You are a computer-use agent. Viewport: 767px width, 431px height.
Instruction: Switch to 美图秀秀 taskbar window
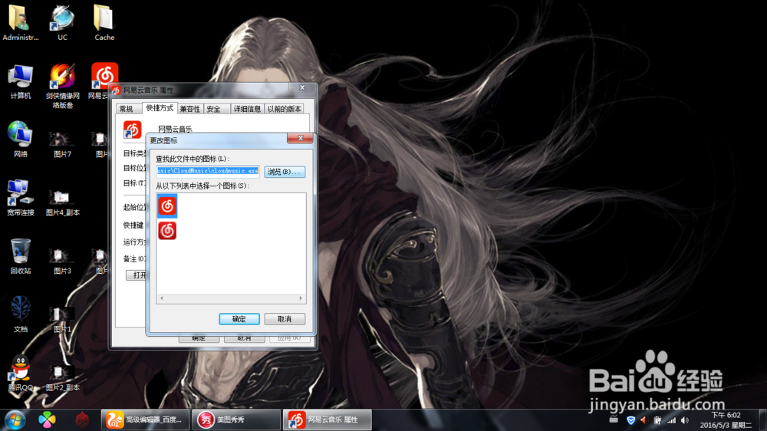(236, 419)
